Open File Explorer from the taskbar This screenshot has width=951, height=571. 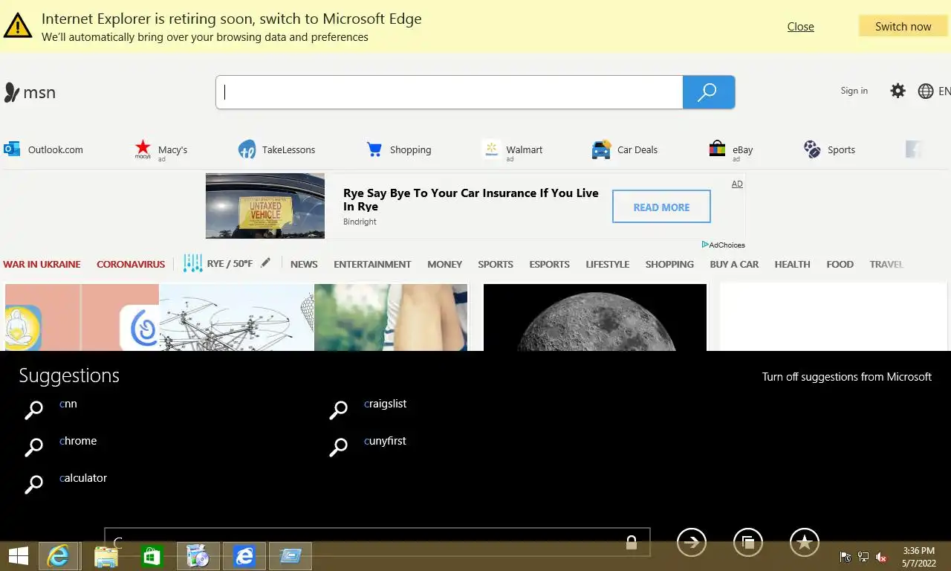click(x=106, y=556)
